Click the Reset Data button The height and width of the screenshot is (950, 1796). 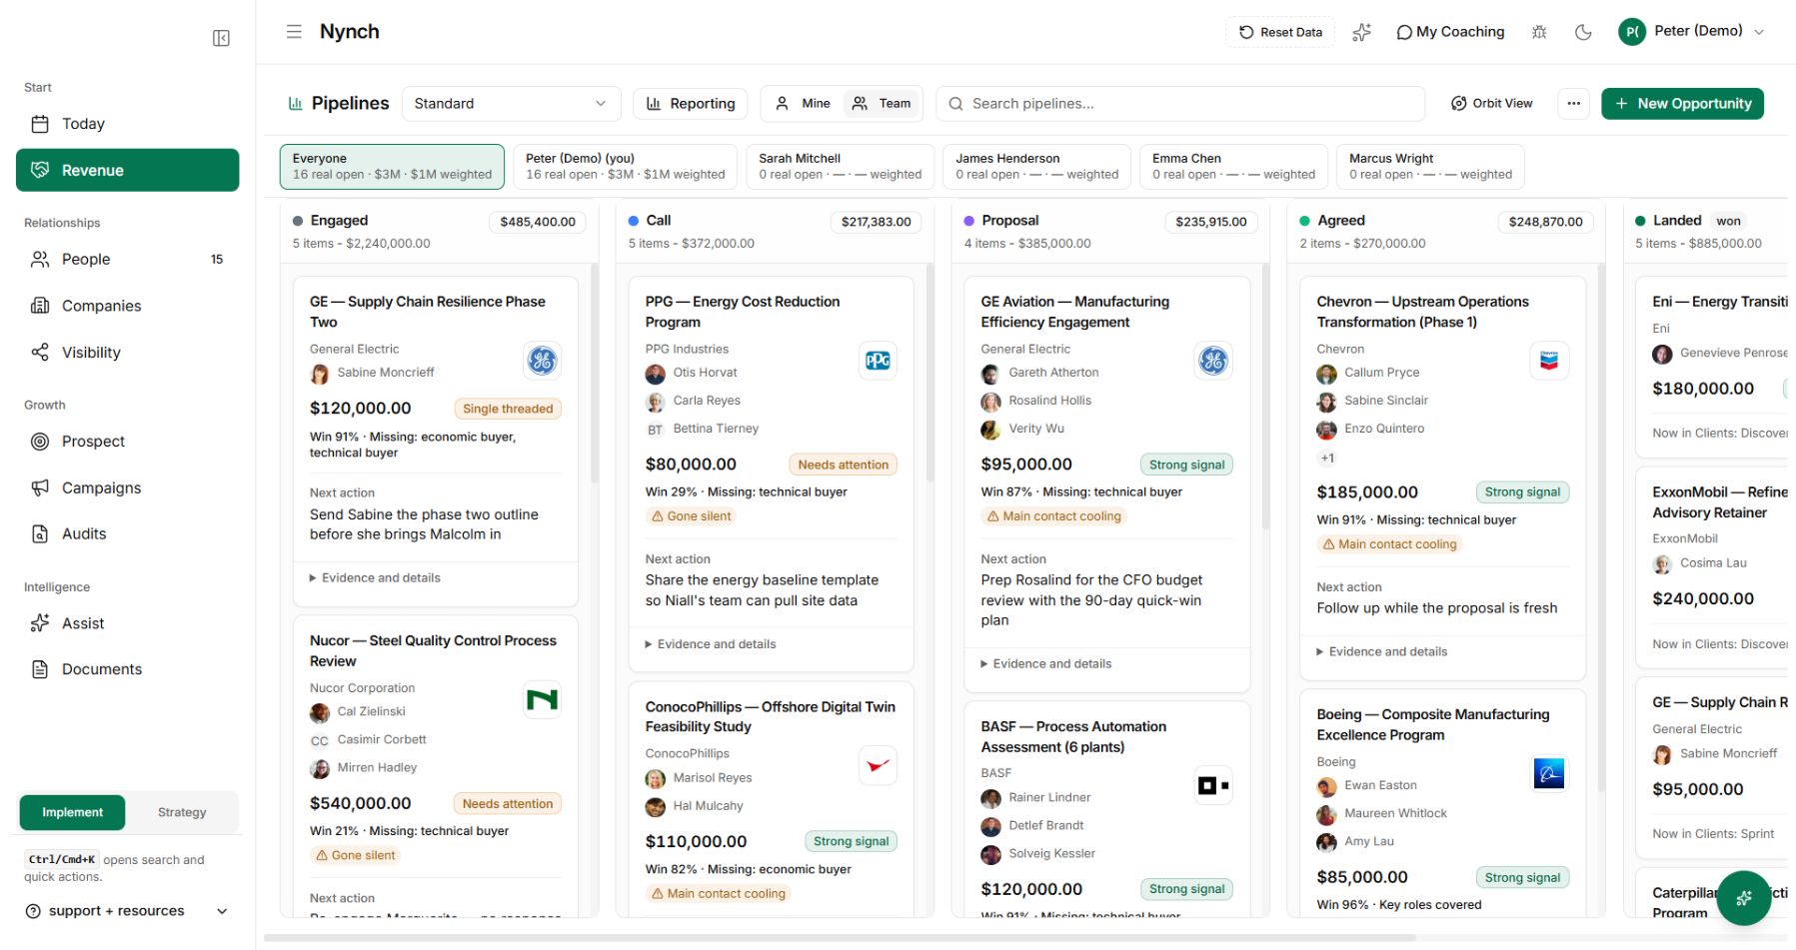(x=1280, y=32)
